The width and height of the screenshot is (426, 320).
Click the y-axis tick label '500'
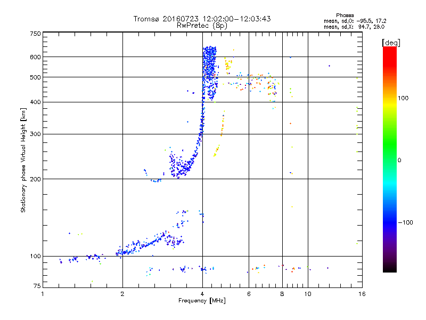point(35,77)
